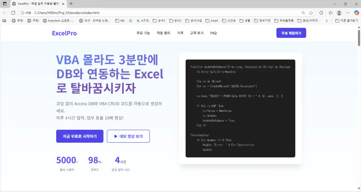Open a new tab with plus button

tap(71, 4)
